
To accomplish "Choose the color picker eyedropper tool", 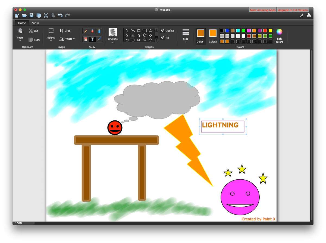I will [x=99, y=39].
